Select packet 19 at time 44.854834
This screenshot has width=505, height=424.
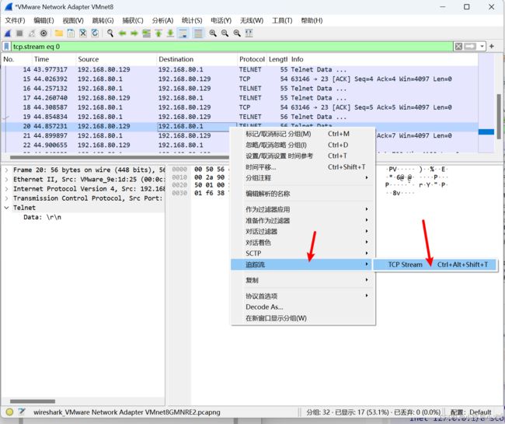pyautogui.click(x=239, y=117)
